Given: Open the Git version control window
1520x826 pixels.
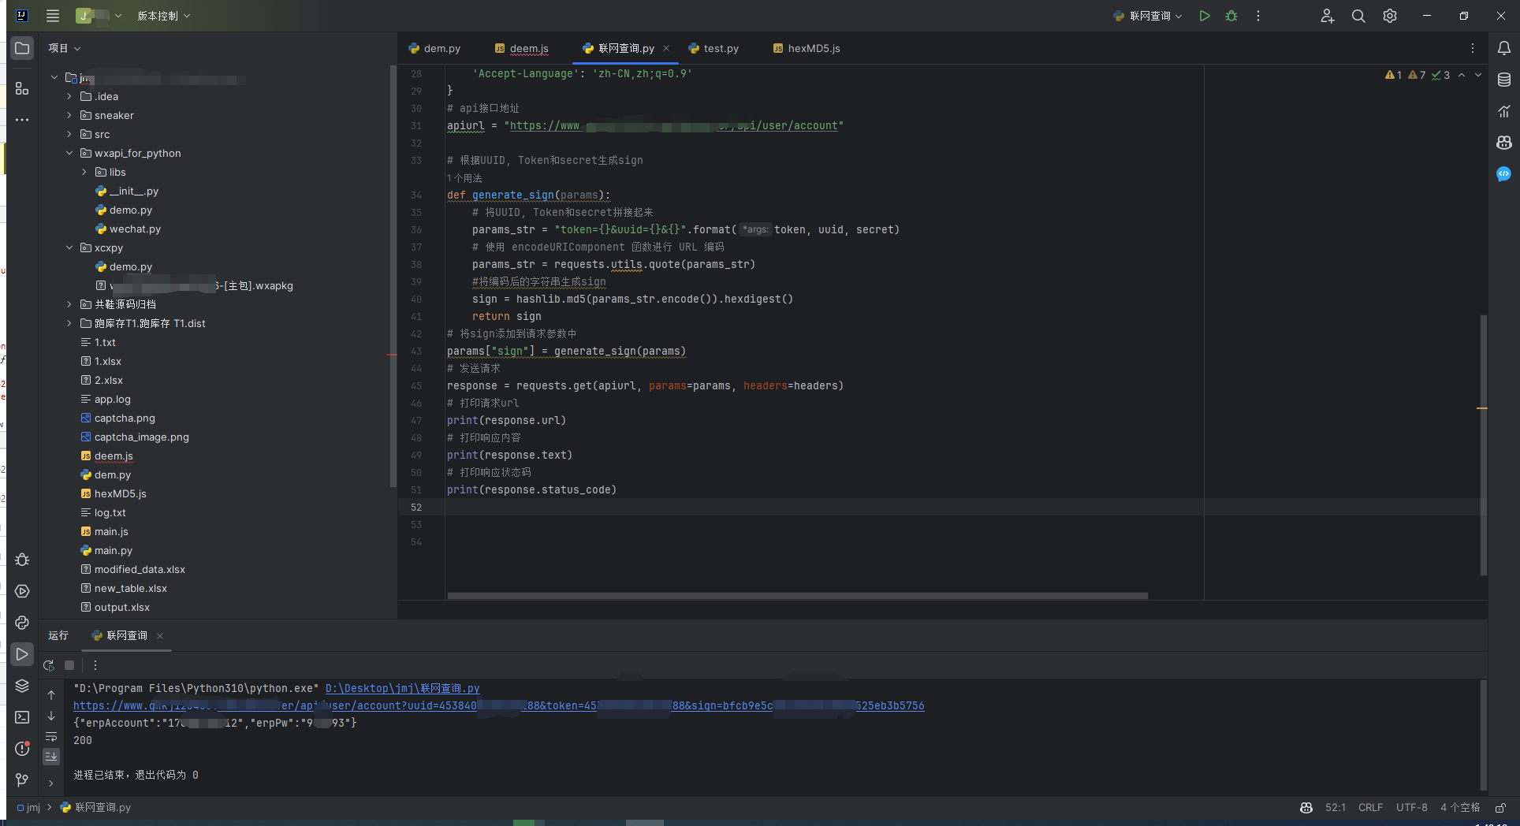Looking at the screenshot, I should click(x=22, y=780).
